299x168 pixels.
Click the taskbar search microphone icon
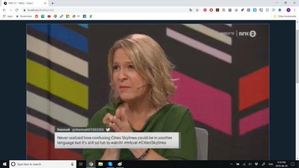72,164
